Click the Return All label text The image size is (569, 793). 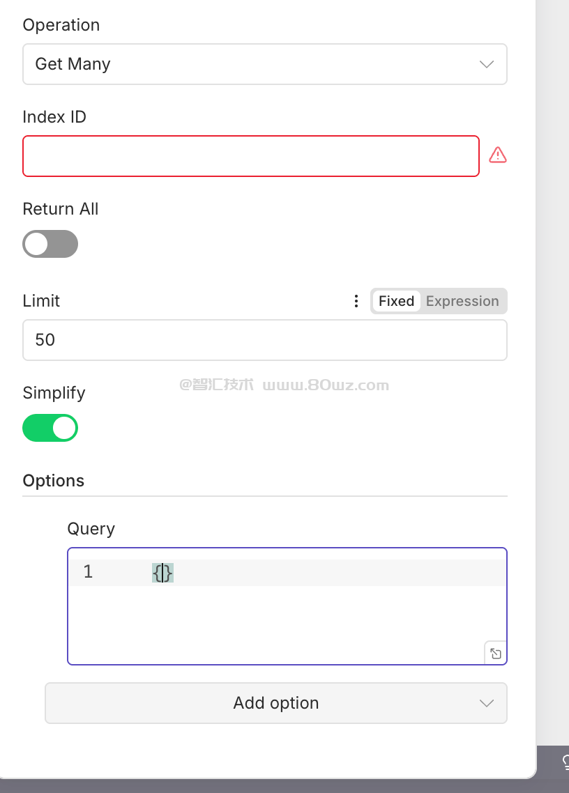[x=61, y=209]
